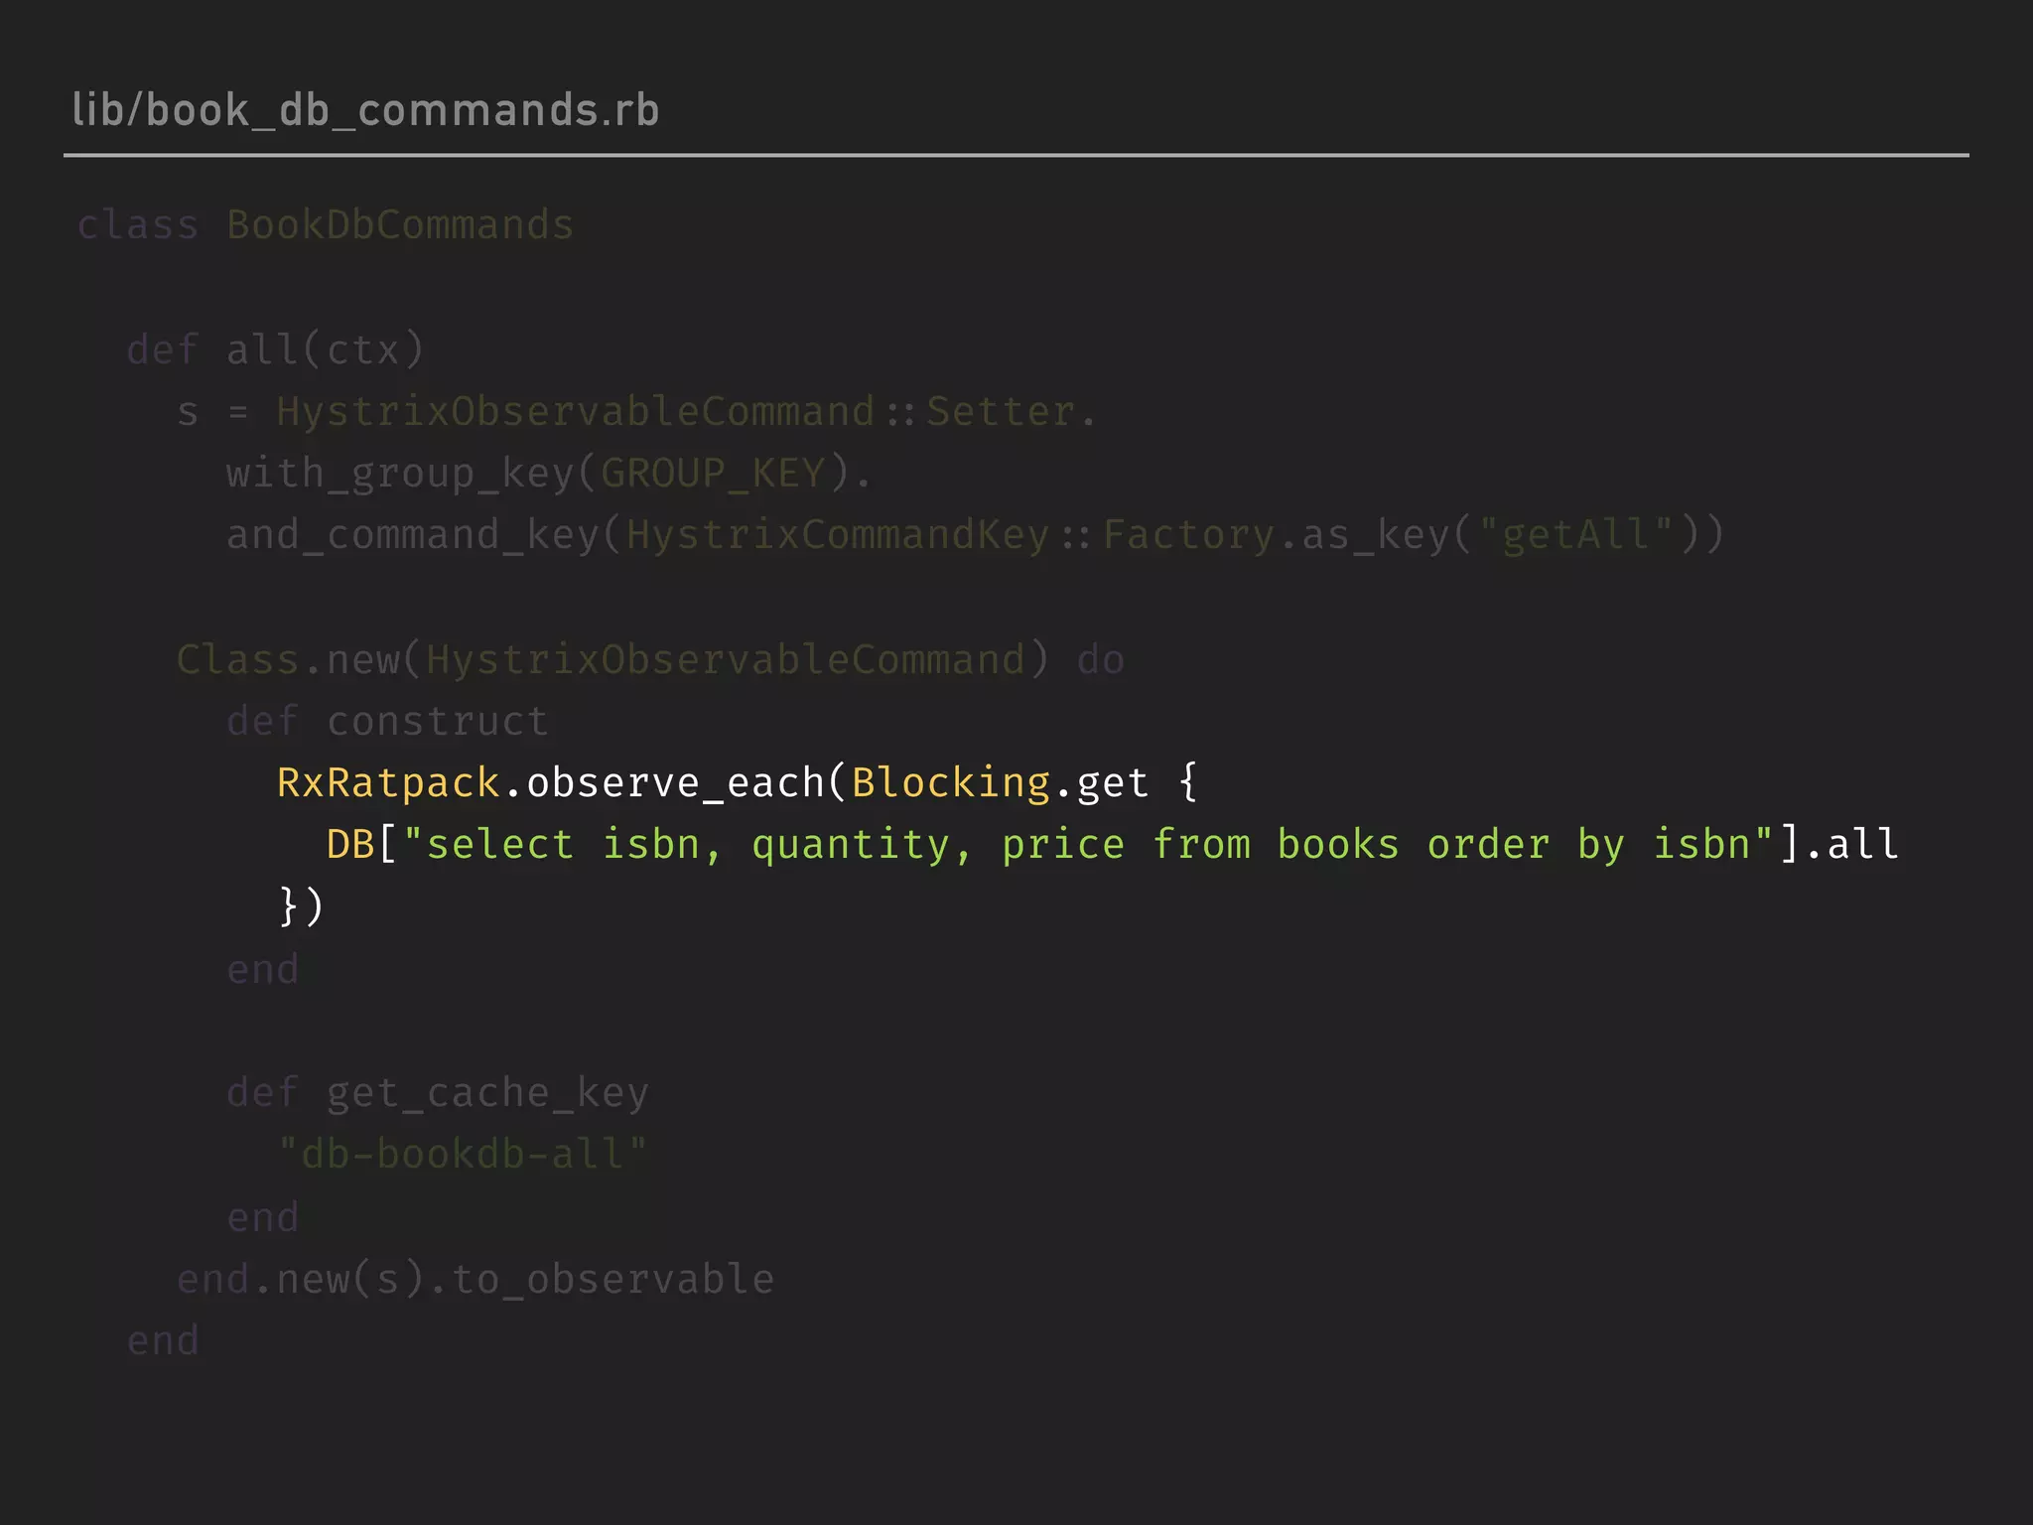This screenshot has height=1525, width=2033.
Task: Click the SQL string 'select isbn, quantity...'
Action: (1088, 845)
